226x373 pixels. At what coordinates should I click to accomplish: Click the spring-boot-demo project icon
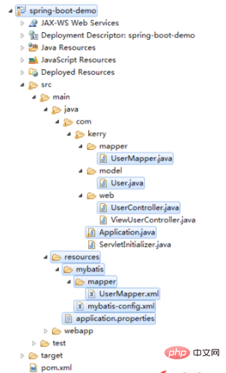click(x=21, y=11)
